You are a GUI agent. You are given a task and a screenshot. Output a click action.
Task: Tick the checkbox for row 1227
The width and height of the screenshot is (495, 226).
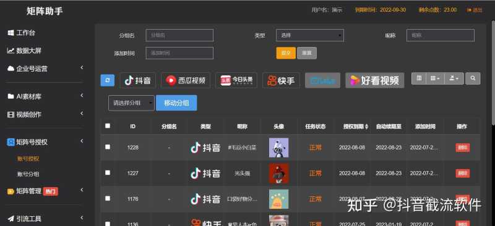(x=108, y=173)
